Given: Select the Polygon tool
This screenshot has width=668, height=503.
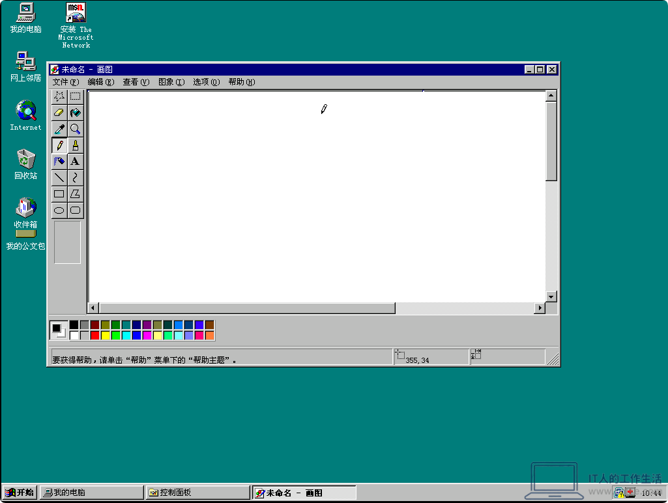Looking at the screenshot, I should [x=76, y=194].
